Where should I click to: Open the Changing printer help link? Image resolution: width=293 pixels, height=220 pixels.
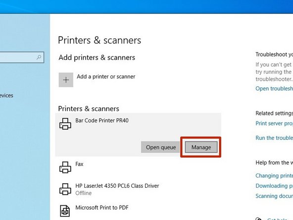[x=274, y=175]
